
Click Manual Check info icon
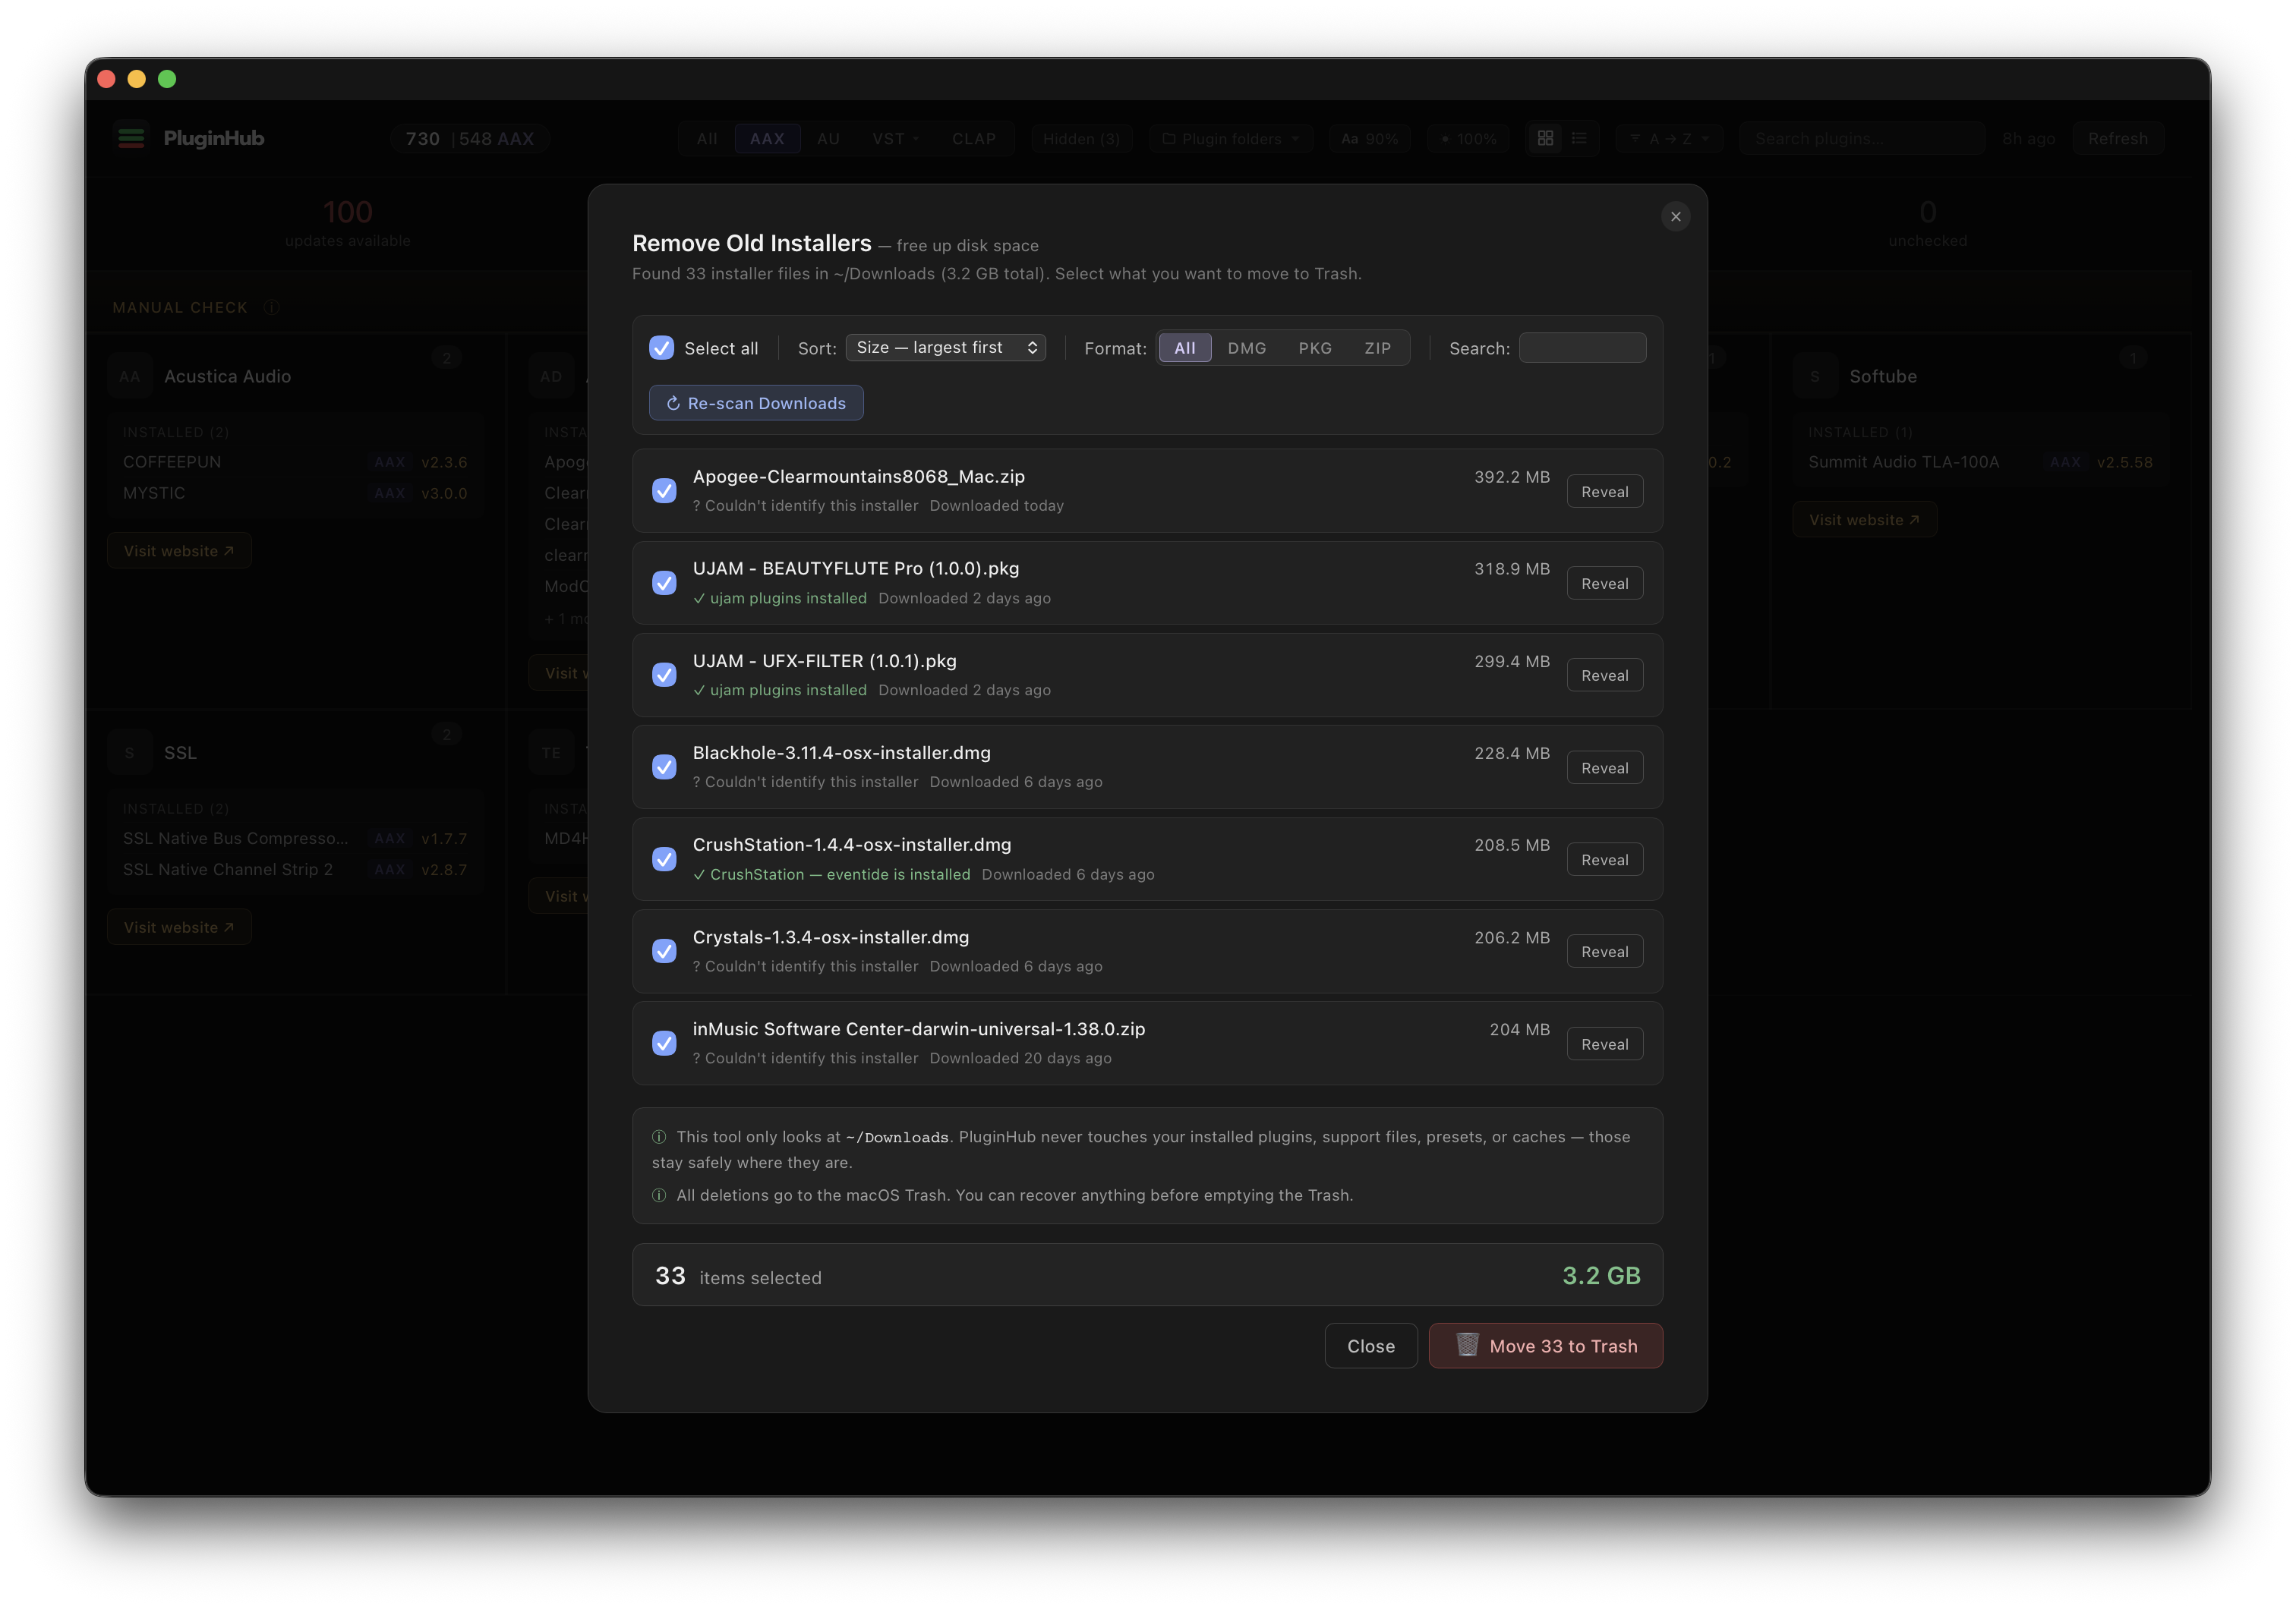tap(271, 307)
